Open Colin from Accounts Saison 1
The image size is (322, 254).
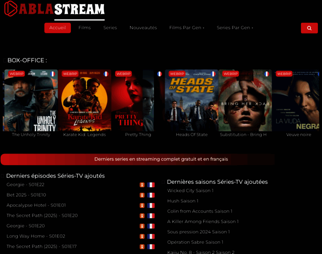200,211
